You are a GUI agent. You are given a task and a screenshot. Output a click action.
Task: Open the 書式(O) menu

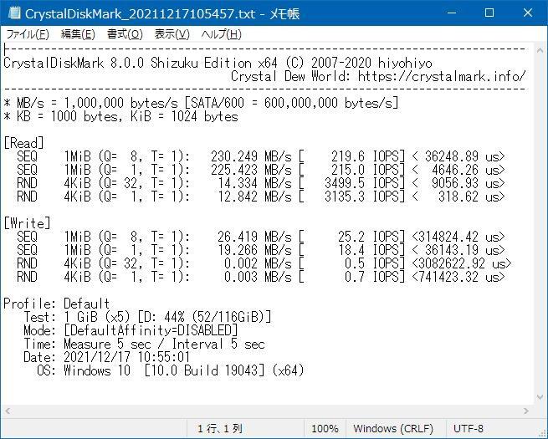[125, 34]
